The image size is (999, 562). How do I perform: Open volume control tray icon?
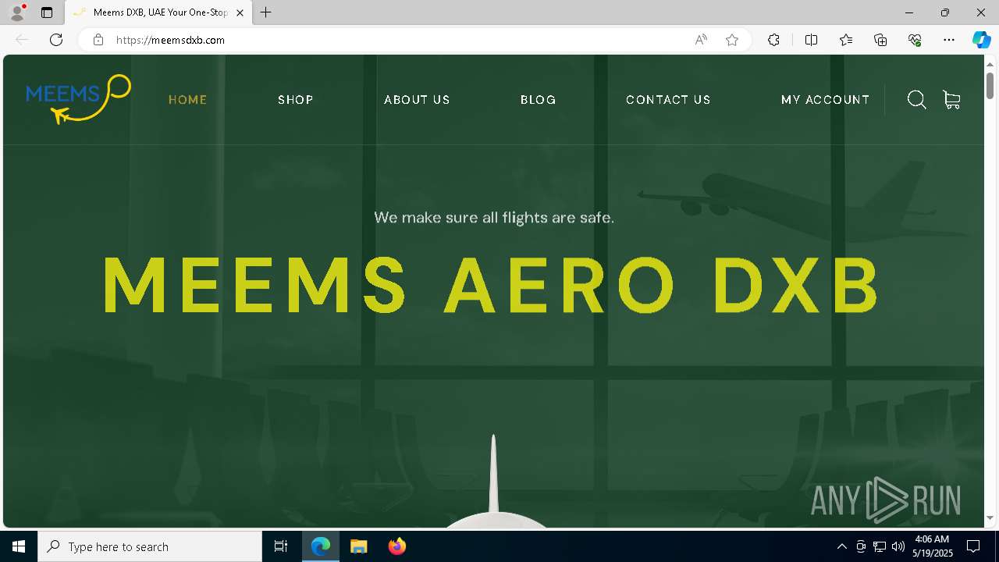[898, 546]
